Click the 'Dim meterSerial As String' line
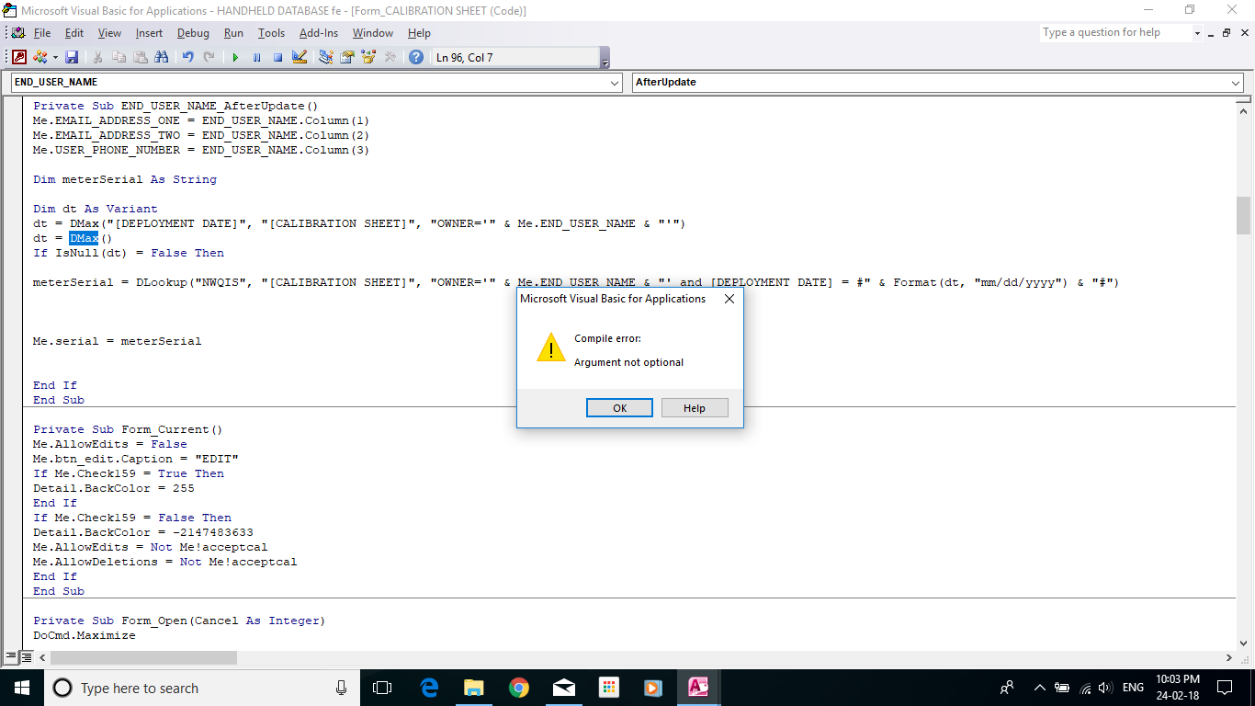This screenshot has width=1255, height=706. (125, 179)
